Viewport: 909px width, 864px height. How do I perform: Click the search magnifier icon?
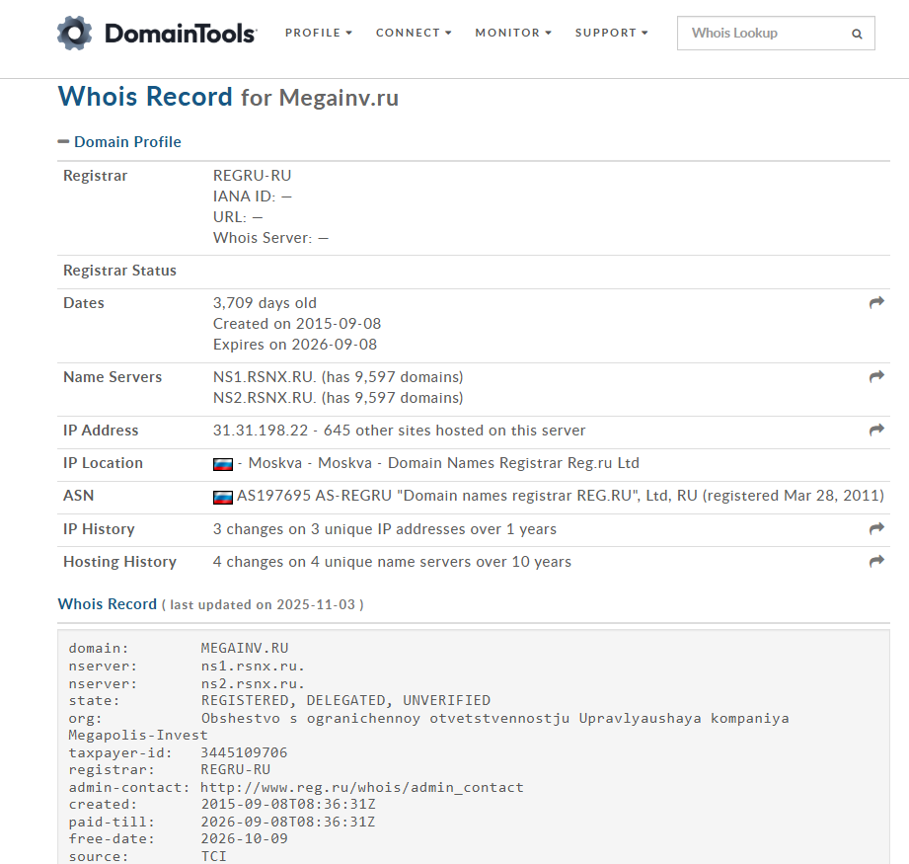click(x=857, y=34)
